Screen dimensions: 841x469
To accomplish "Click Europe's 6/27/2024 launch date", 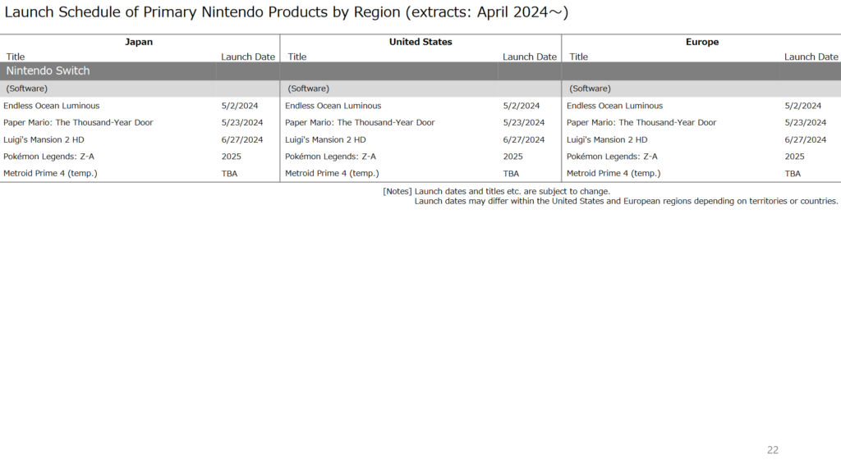I will tap(805, 139).
